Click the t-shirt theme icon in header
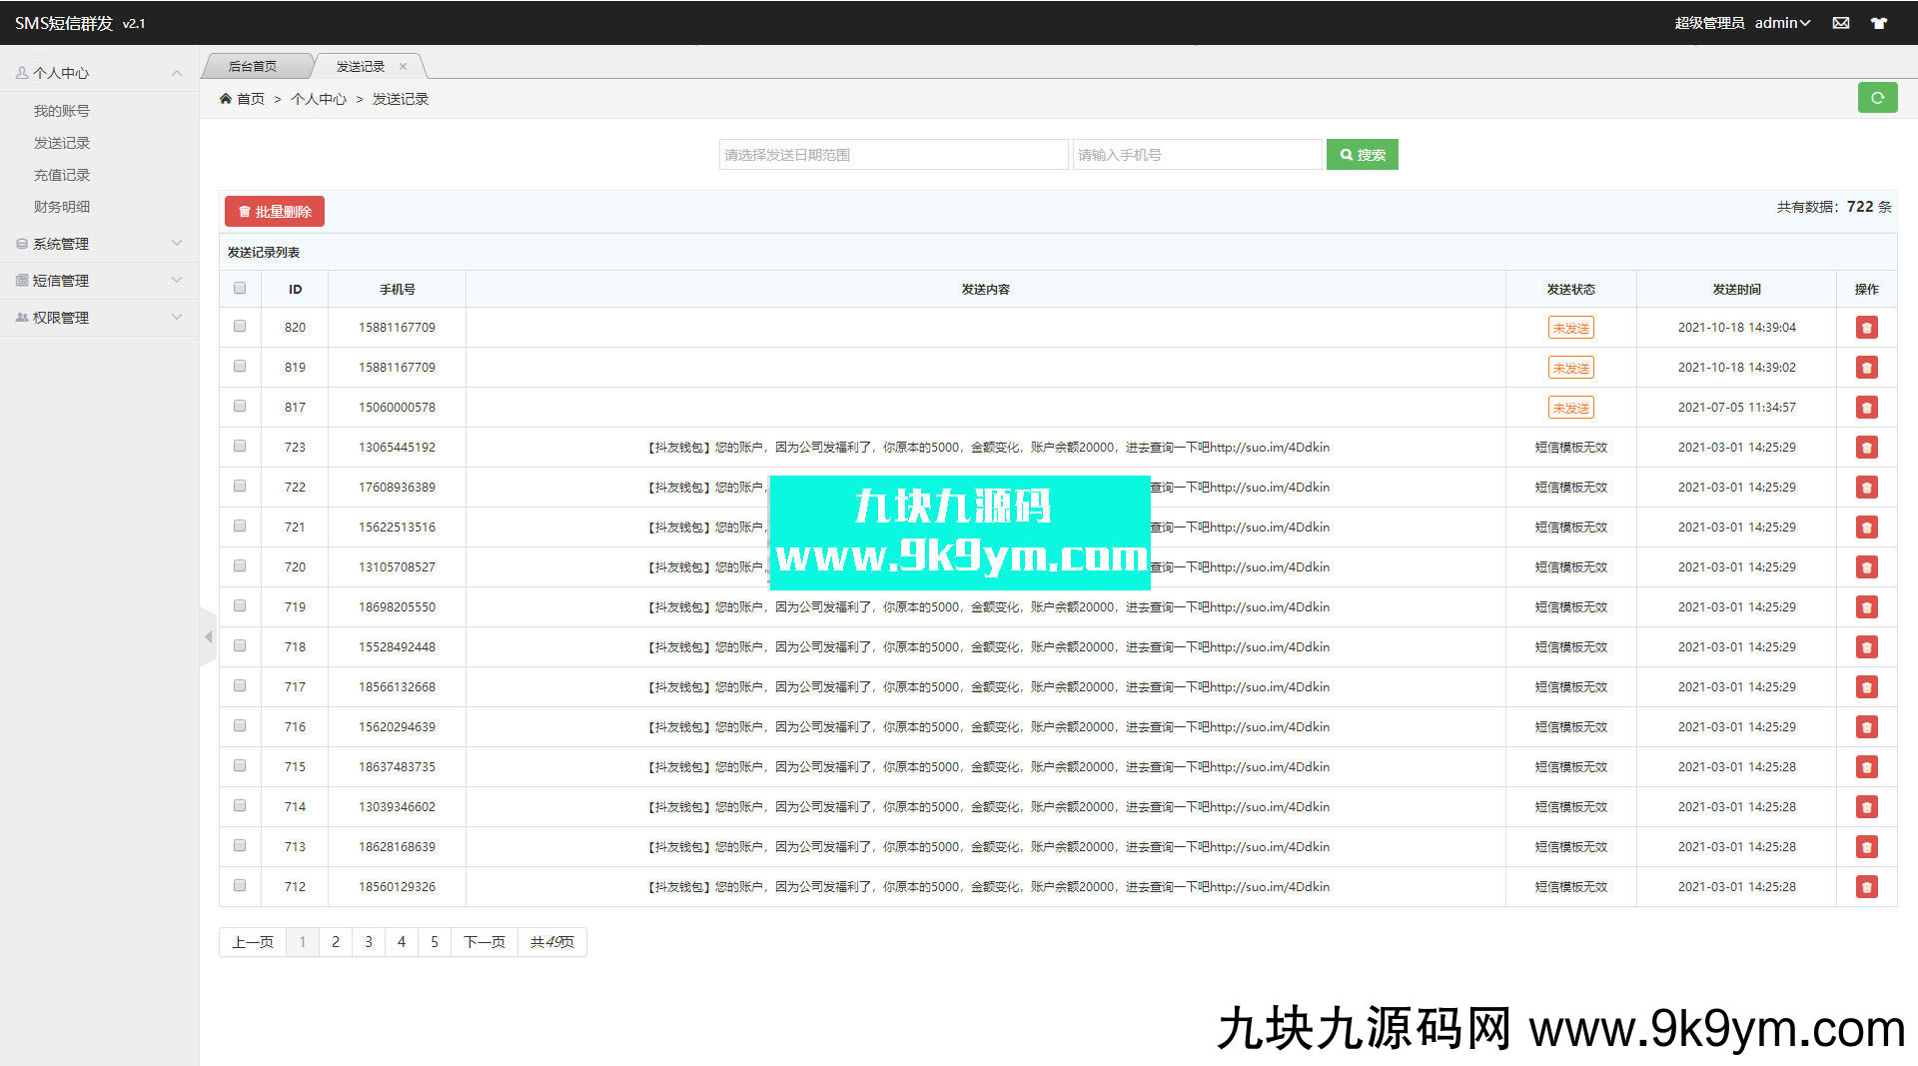Image resolution: width=1918 pixels, height=1066 pixels. pos(1878,23)
